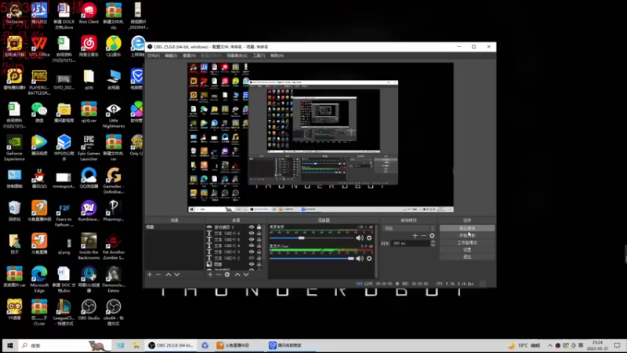This screenshot has height=353, width=627.
Task: Select the 游戏捕获 2 source row
Action: (234, 227)
